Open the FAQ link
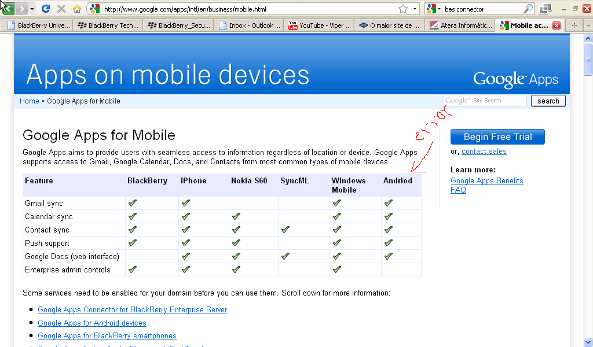 tap(458, 190)
